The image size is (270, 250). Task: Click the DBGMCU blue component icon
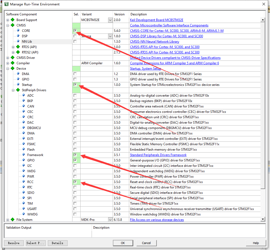click(x=24, y=128)
